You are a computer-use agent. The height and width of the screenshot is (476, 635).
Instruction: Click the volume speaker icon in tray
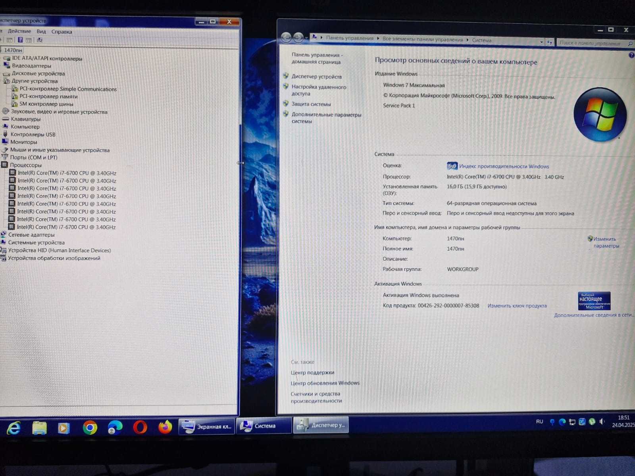tap(602, 421)
